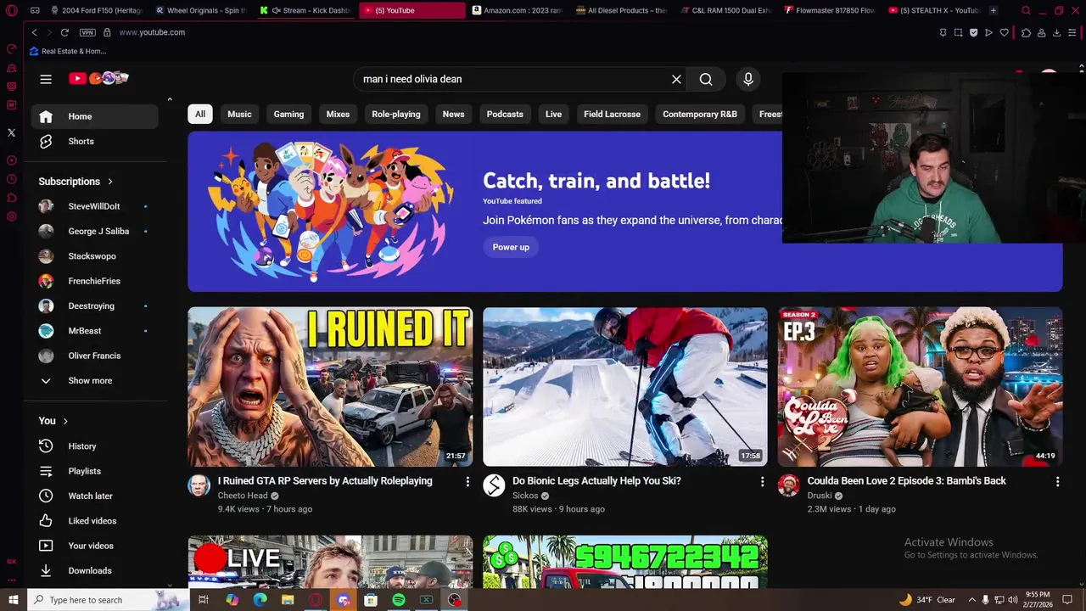1086x611 pixels.
Task: Select the Gaming filter chip
Action: coord(288,114)
